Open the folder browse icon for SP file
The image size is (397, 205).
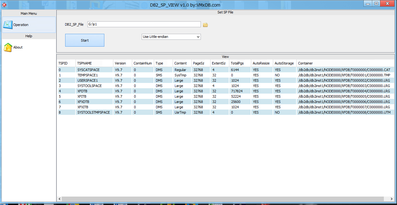[205, 25]
